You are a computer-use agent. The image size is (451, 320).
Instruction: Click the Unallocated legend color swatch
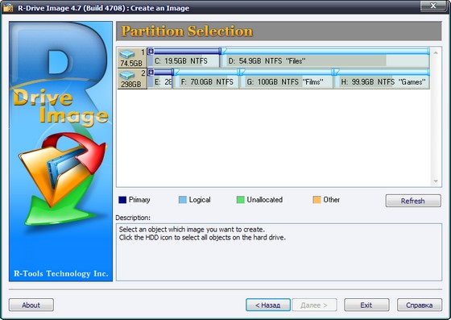pos(241,200)
